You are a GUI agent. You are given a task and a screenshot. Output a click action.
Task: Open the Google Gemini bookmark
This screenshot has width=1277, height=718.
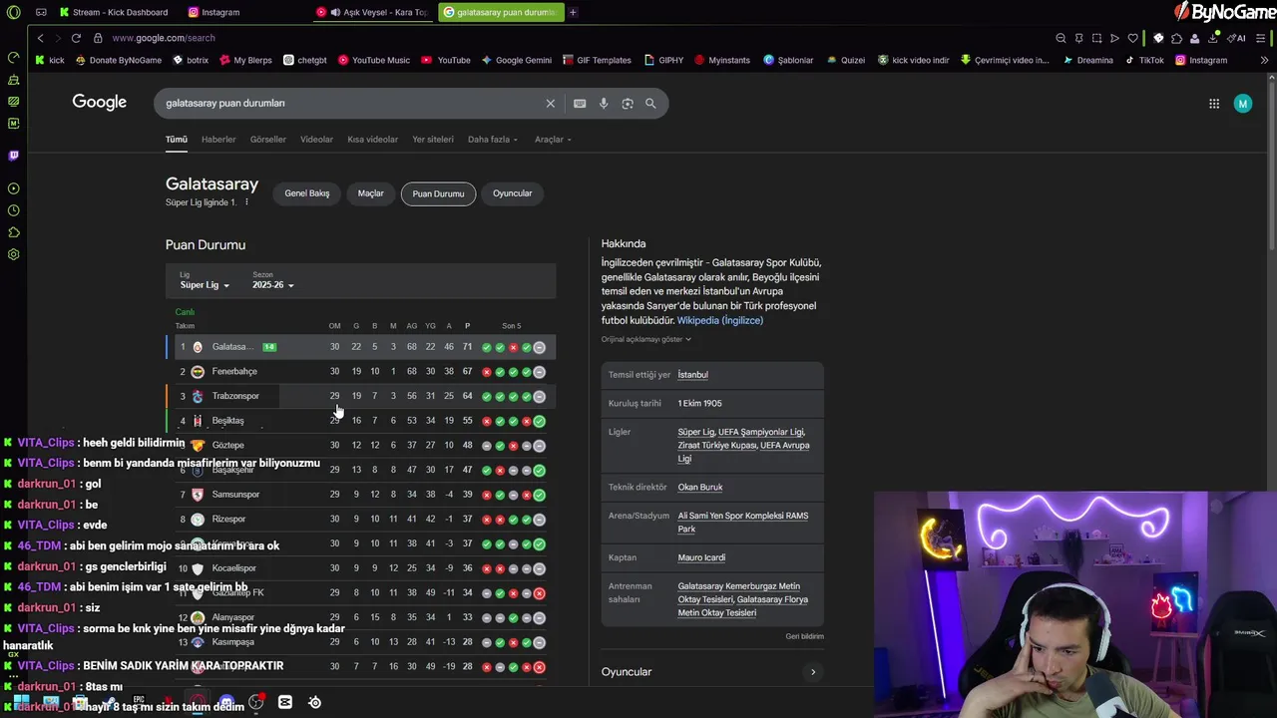coord(516,60)
